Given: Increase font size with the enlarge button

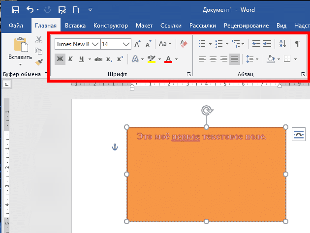Looking at the screenshot, I should coord(138,44).
